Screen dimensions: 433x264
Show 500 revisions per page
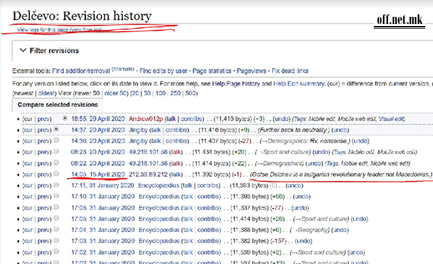(190, 93)
